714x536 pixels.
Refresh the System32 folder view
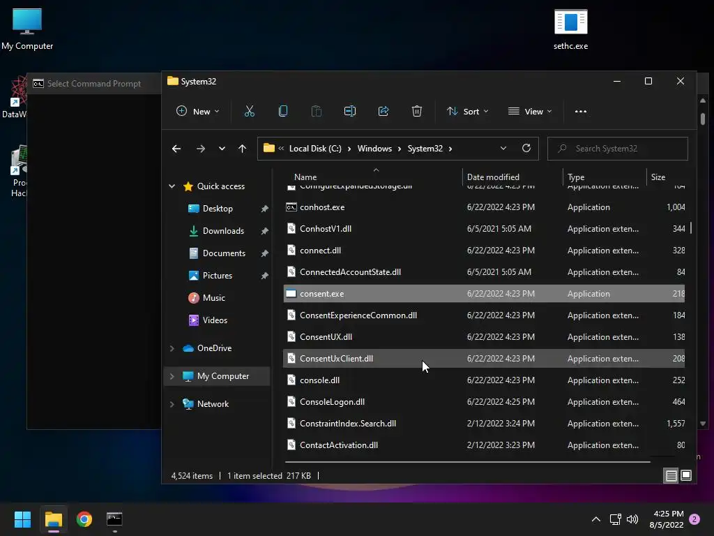526,148
